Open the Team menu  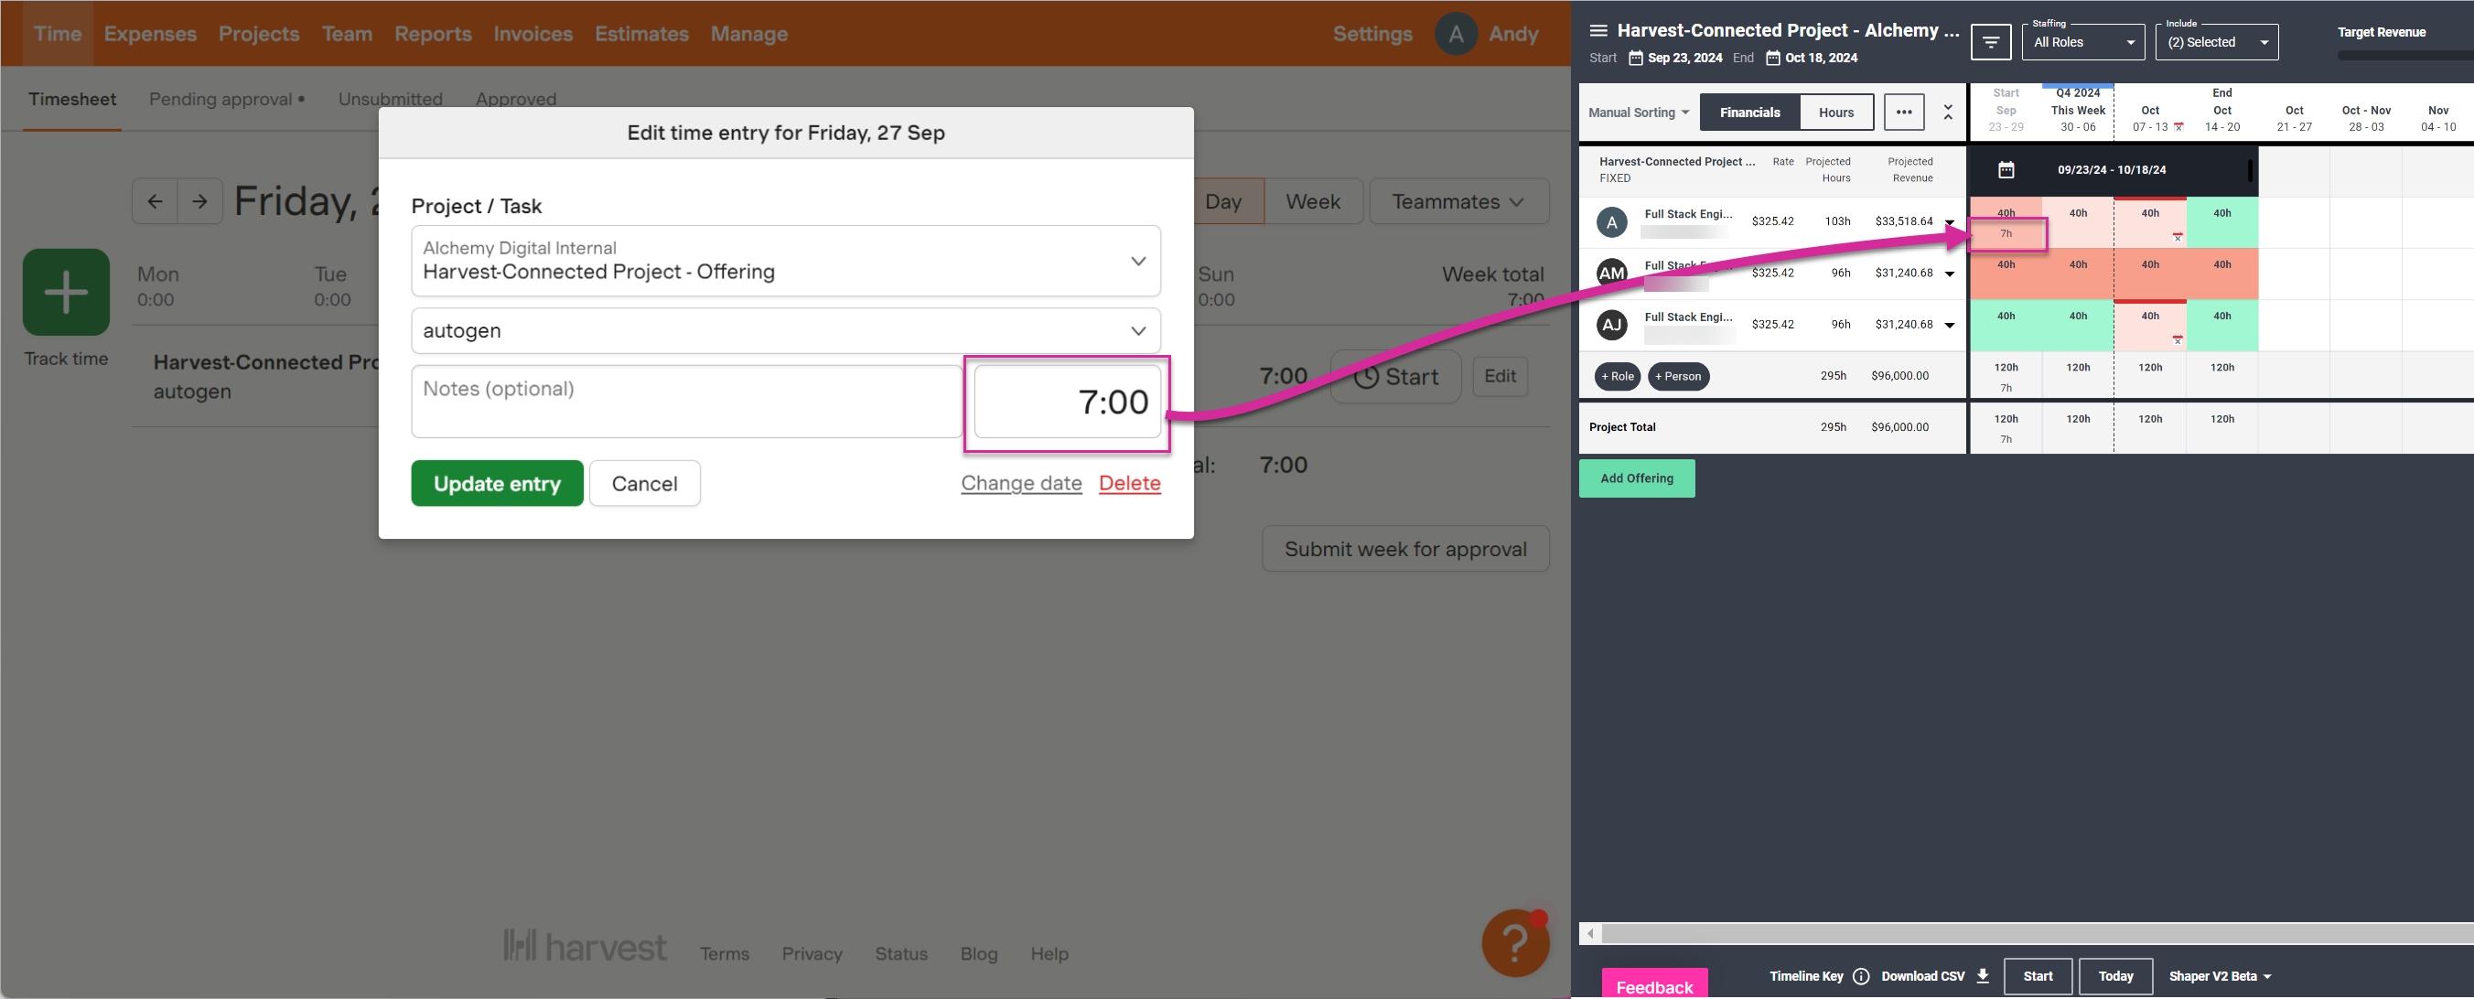[347, 34]
